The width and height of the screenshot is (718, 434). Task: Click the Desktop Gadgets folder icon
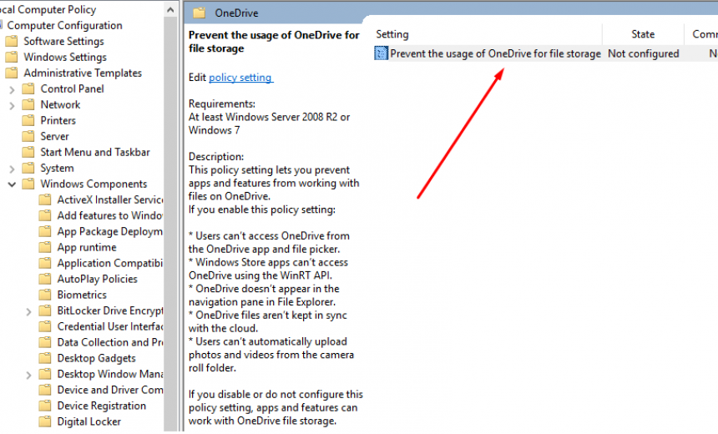[45, 358]
